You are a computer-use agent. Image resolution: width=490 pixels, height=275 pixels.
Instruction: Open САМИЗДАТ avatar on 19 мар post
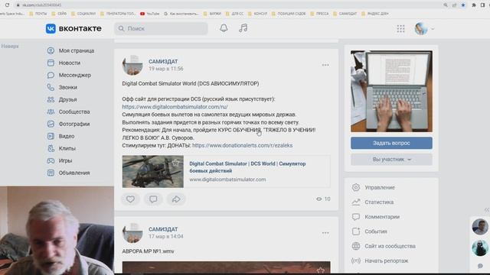(x=132, y=65)
